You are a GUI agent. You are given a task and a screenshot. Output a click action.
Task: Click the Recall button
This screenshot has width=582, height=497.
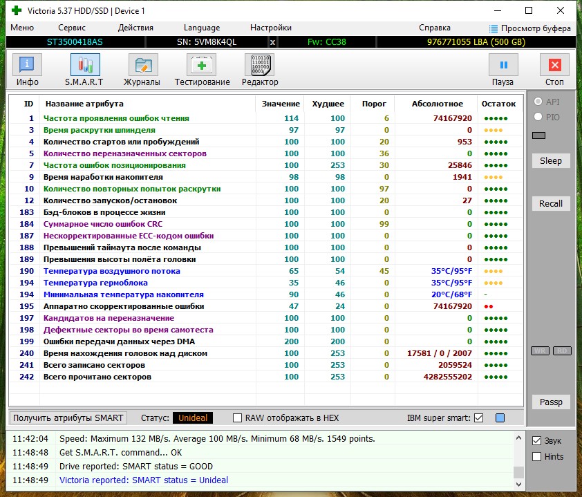point(551,203)
